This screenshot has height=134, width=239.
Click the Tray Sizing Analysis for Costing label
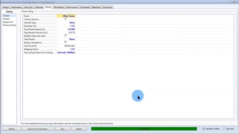pyautogui.click(x=38, y=52)
